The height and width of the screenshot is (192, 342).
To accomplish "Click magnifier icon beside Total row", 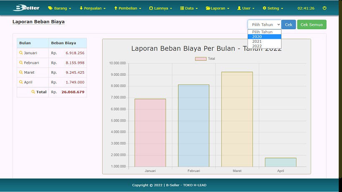I will point(33,92).
